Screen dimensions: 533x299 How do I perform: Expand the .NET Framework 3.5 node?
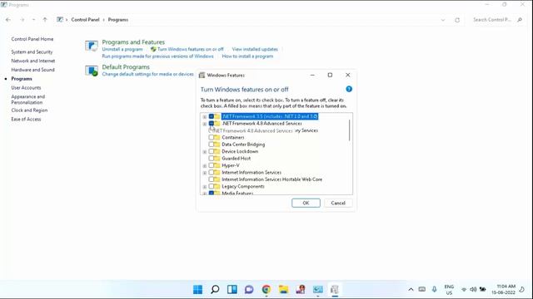point(205,116)
